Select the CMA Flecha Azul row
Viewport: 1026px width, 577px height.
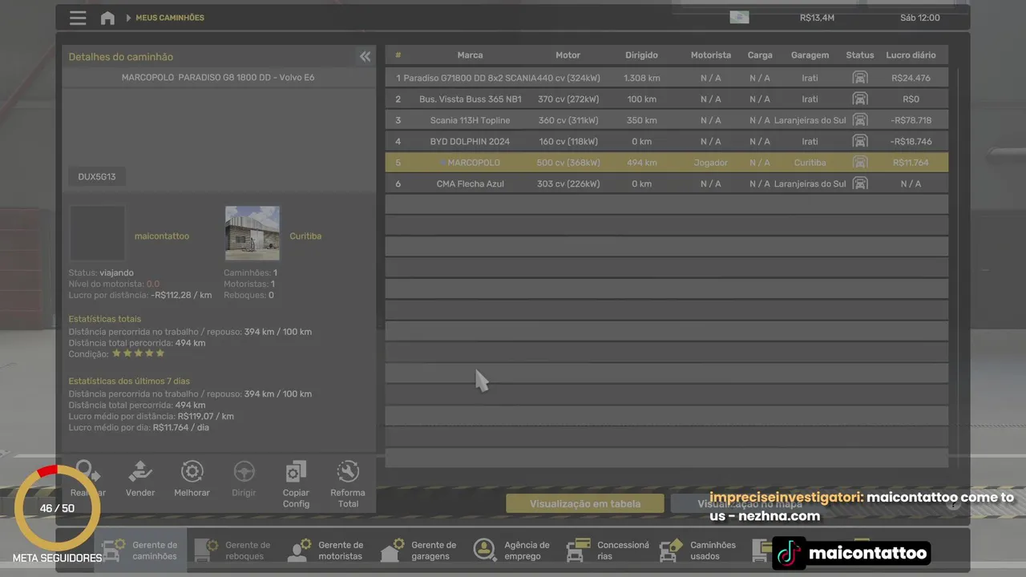click(666, 184)
